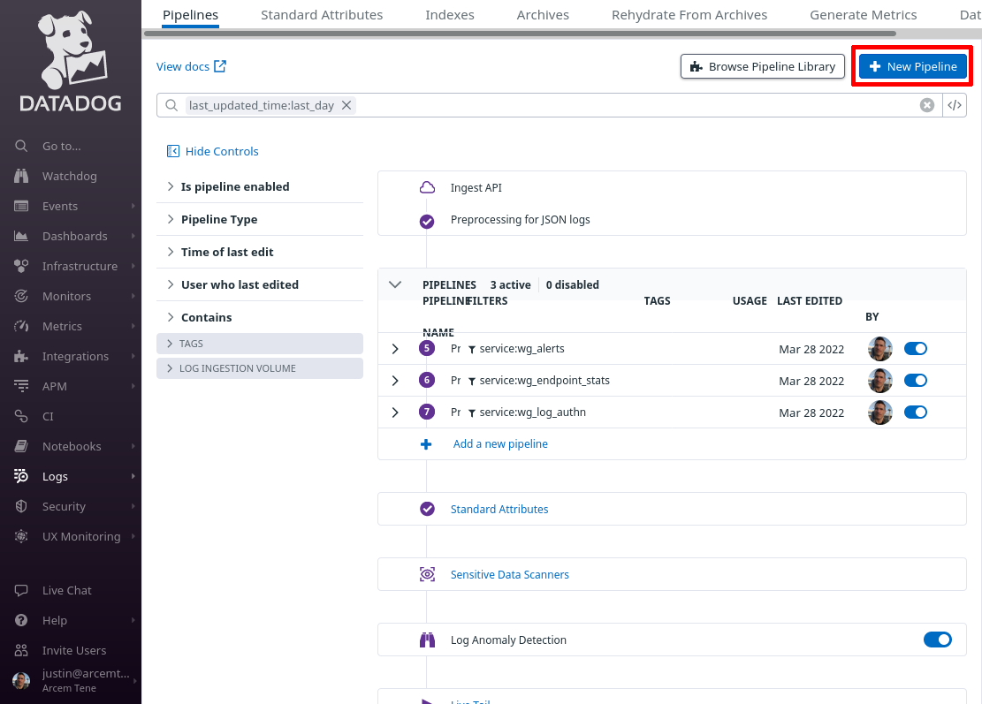
Task: Open the Go to search icon
Action: [x=21, y=146]
